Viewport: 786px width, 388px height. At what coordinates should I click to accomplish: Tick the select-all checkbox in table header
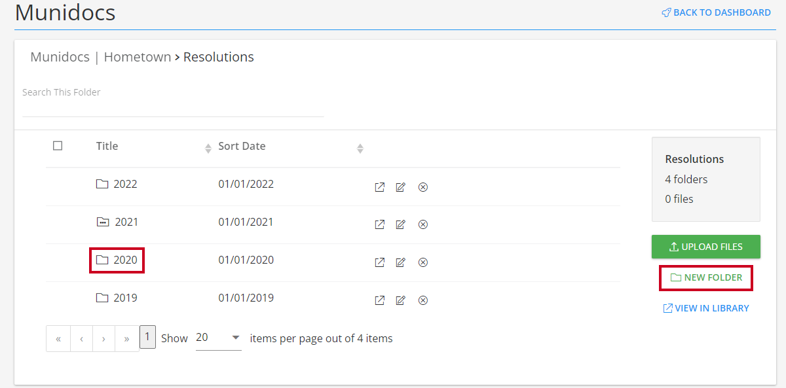(58, 145)
